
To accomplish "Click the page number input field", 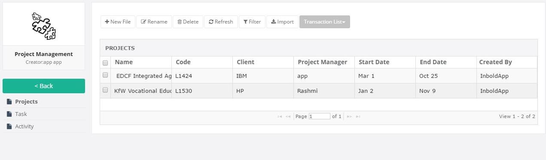I will click(319, 116).
